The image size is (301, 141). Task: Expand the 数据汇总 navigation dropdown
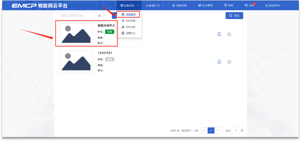click(155, 5)
